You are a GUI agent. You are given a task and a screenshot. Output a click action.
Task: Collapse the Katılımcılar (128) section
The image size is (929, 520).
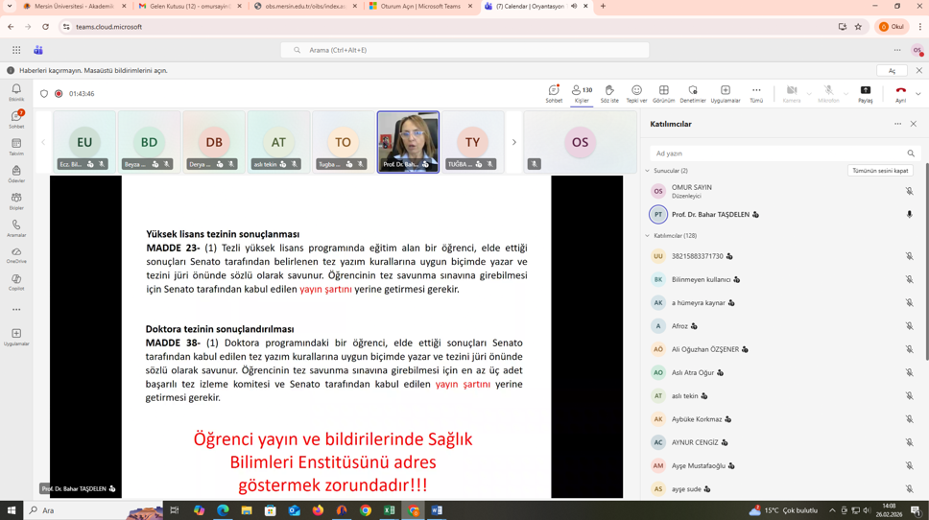click(x=648, y=235)
